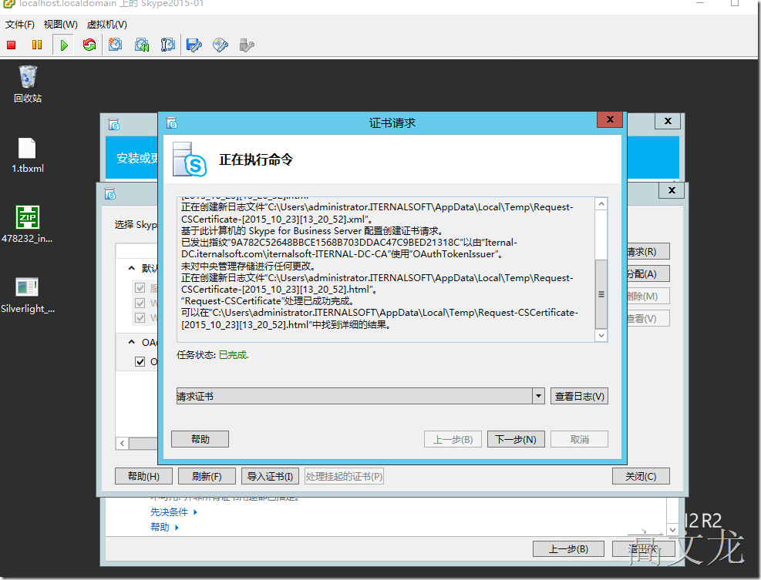This screenshot has height=580, width=761.
Task: Open the 视图(W) menu
Action: coord(61,24)
